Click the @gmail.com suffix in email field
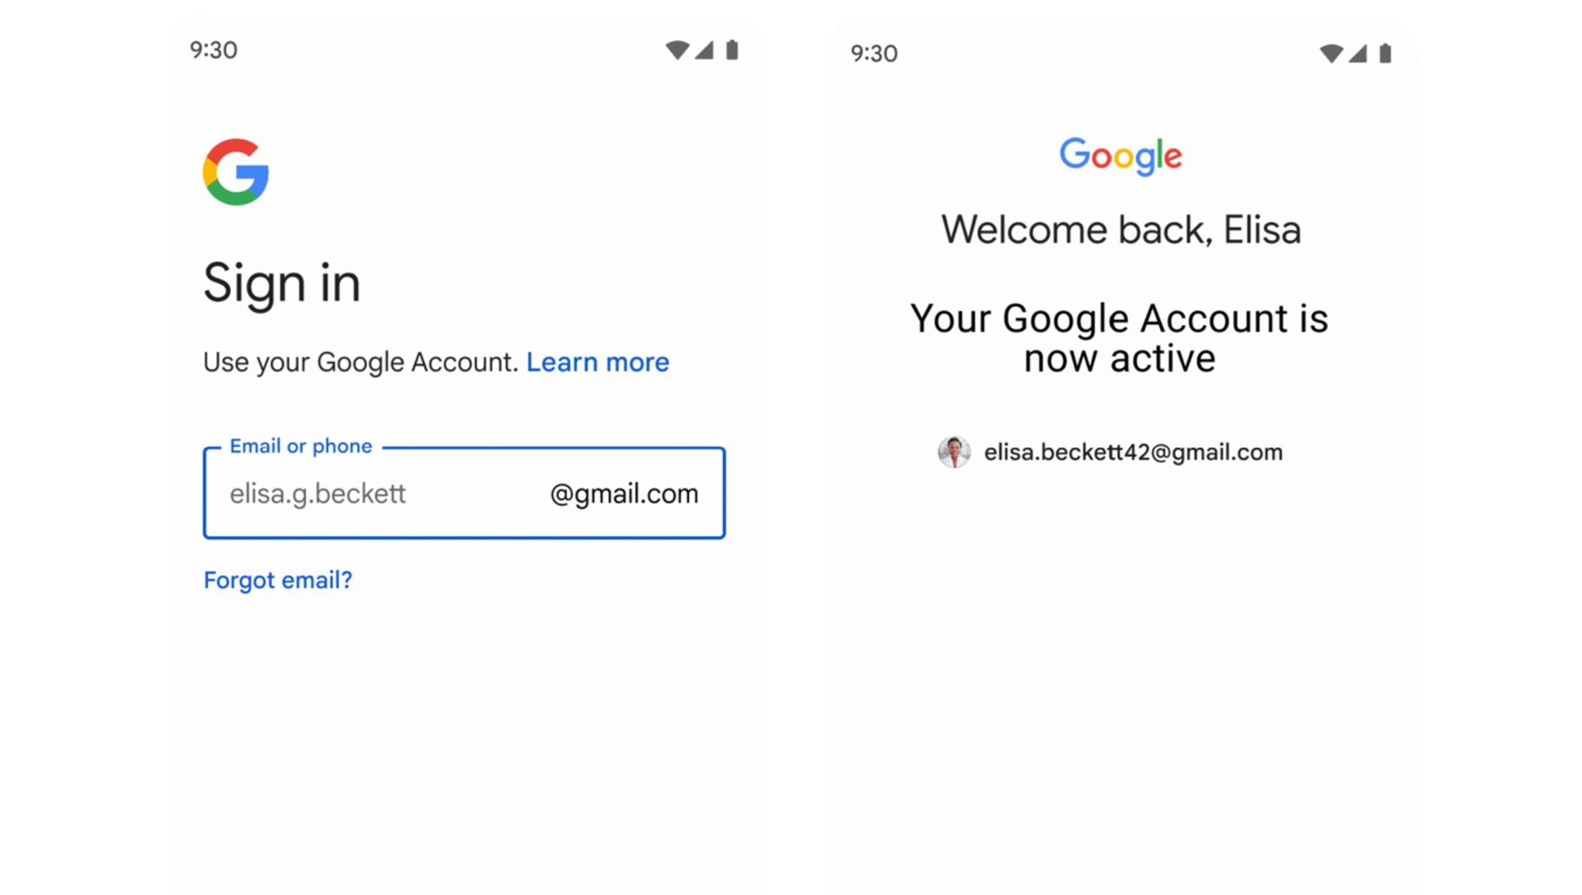 tap(624, 494)
